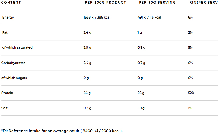Click the PER 30G SERVING column header
The image size is (218, 134).
point(157,3)
